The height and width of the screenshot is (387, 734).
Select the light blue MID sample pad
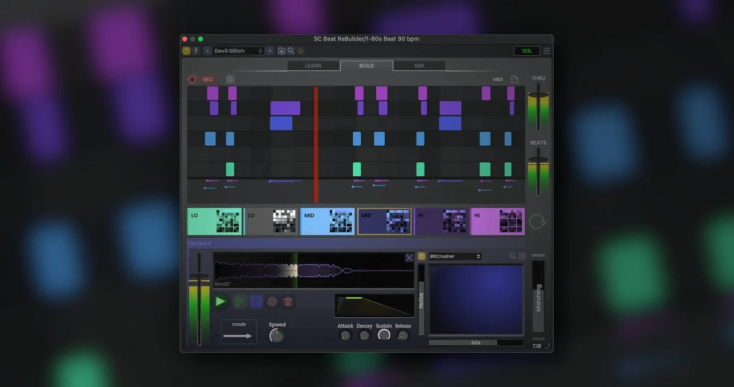coord(328,222)
